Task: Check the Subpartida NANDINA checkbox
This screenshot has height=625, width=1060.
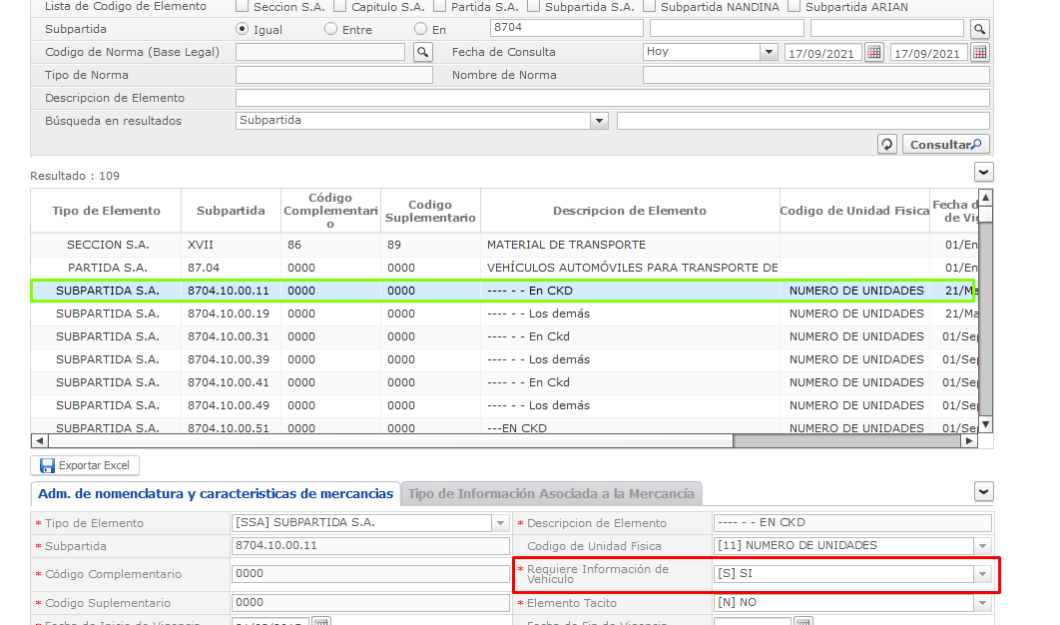Action: pos(649,7)
